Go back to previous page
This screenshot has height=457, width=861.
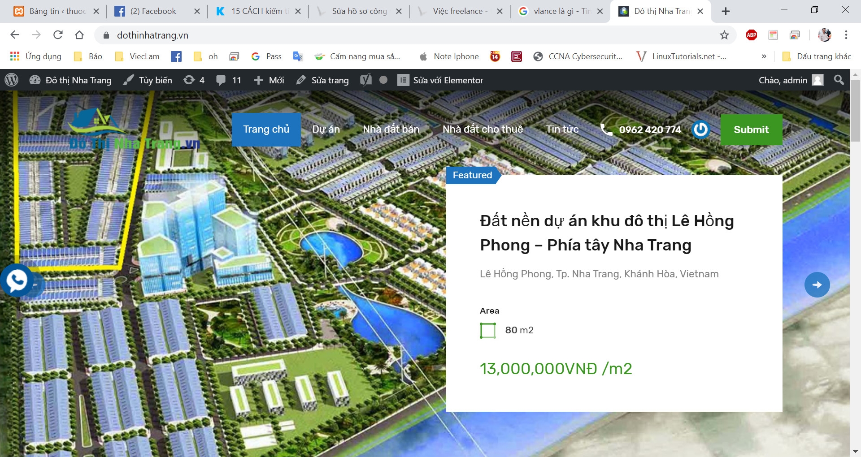point(15,35)
